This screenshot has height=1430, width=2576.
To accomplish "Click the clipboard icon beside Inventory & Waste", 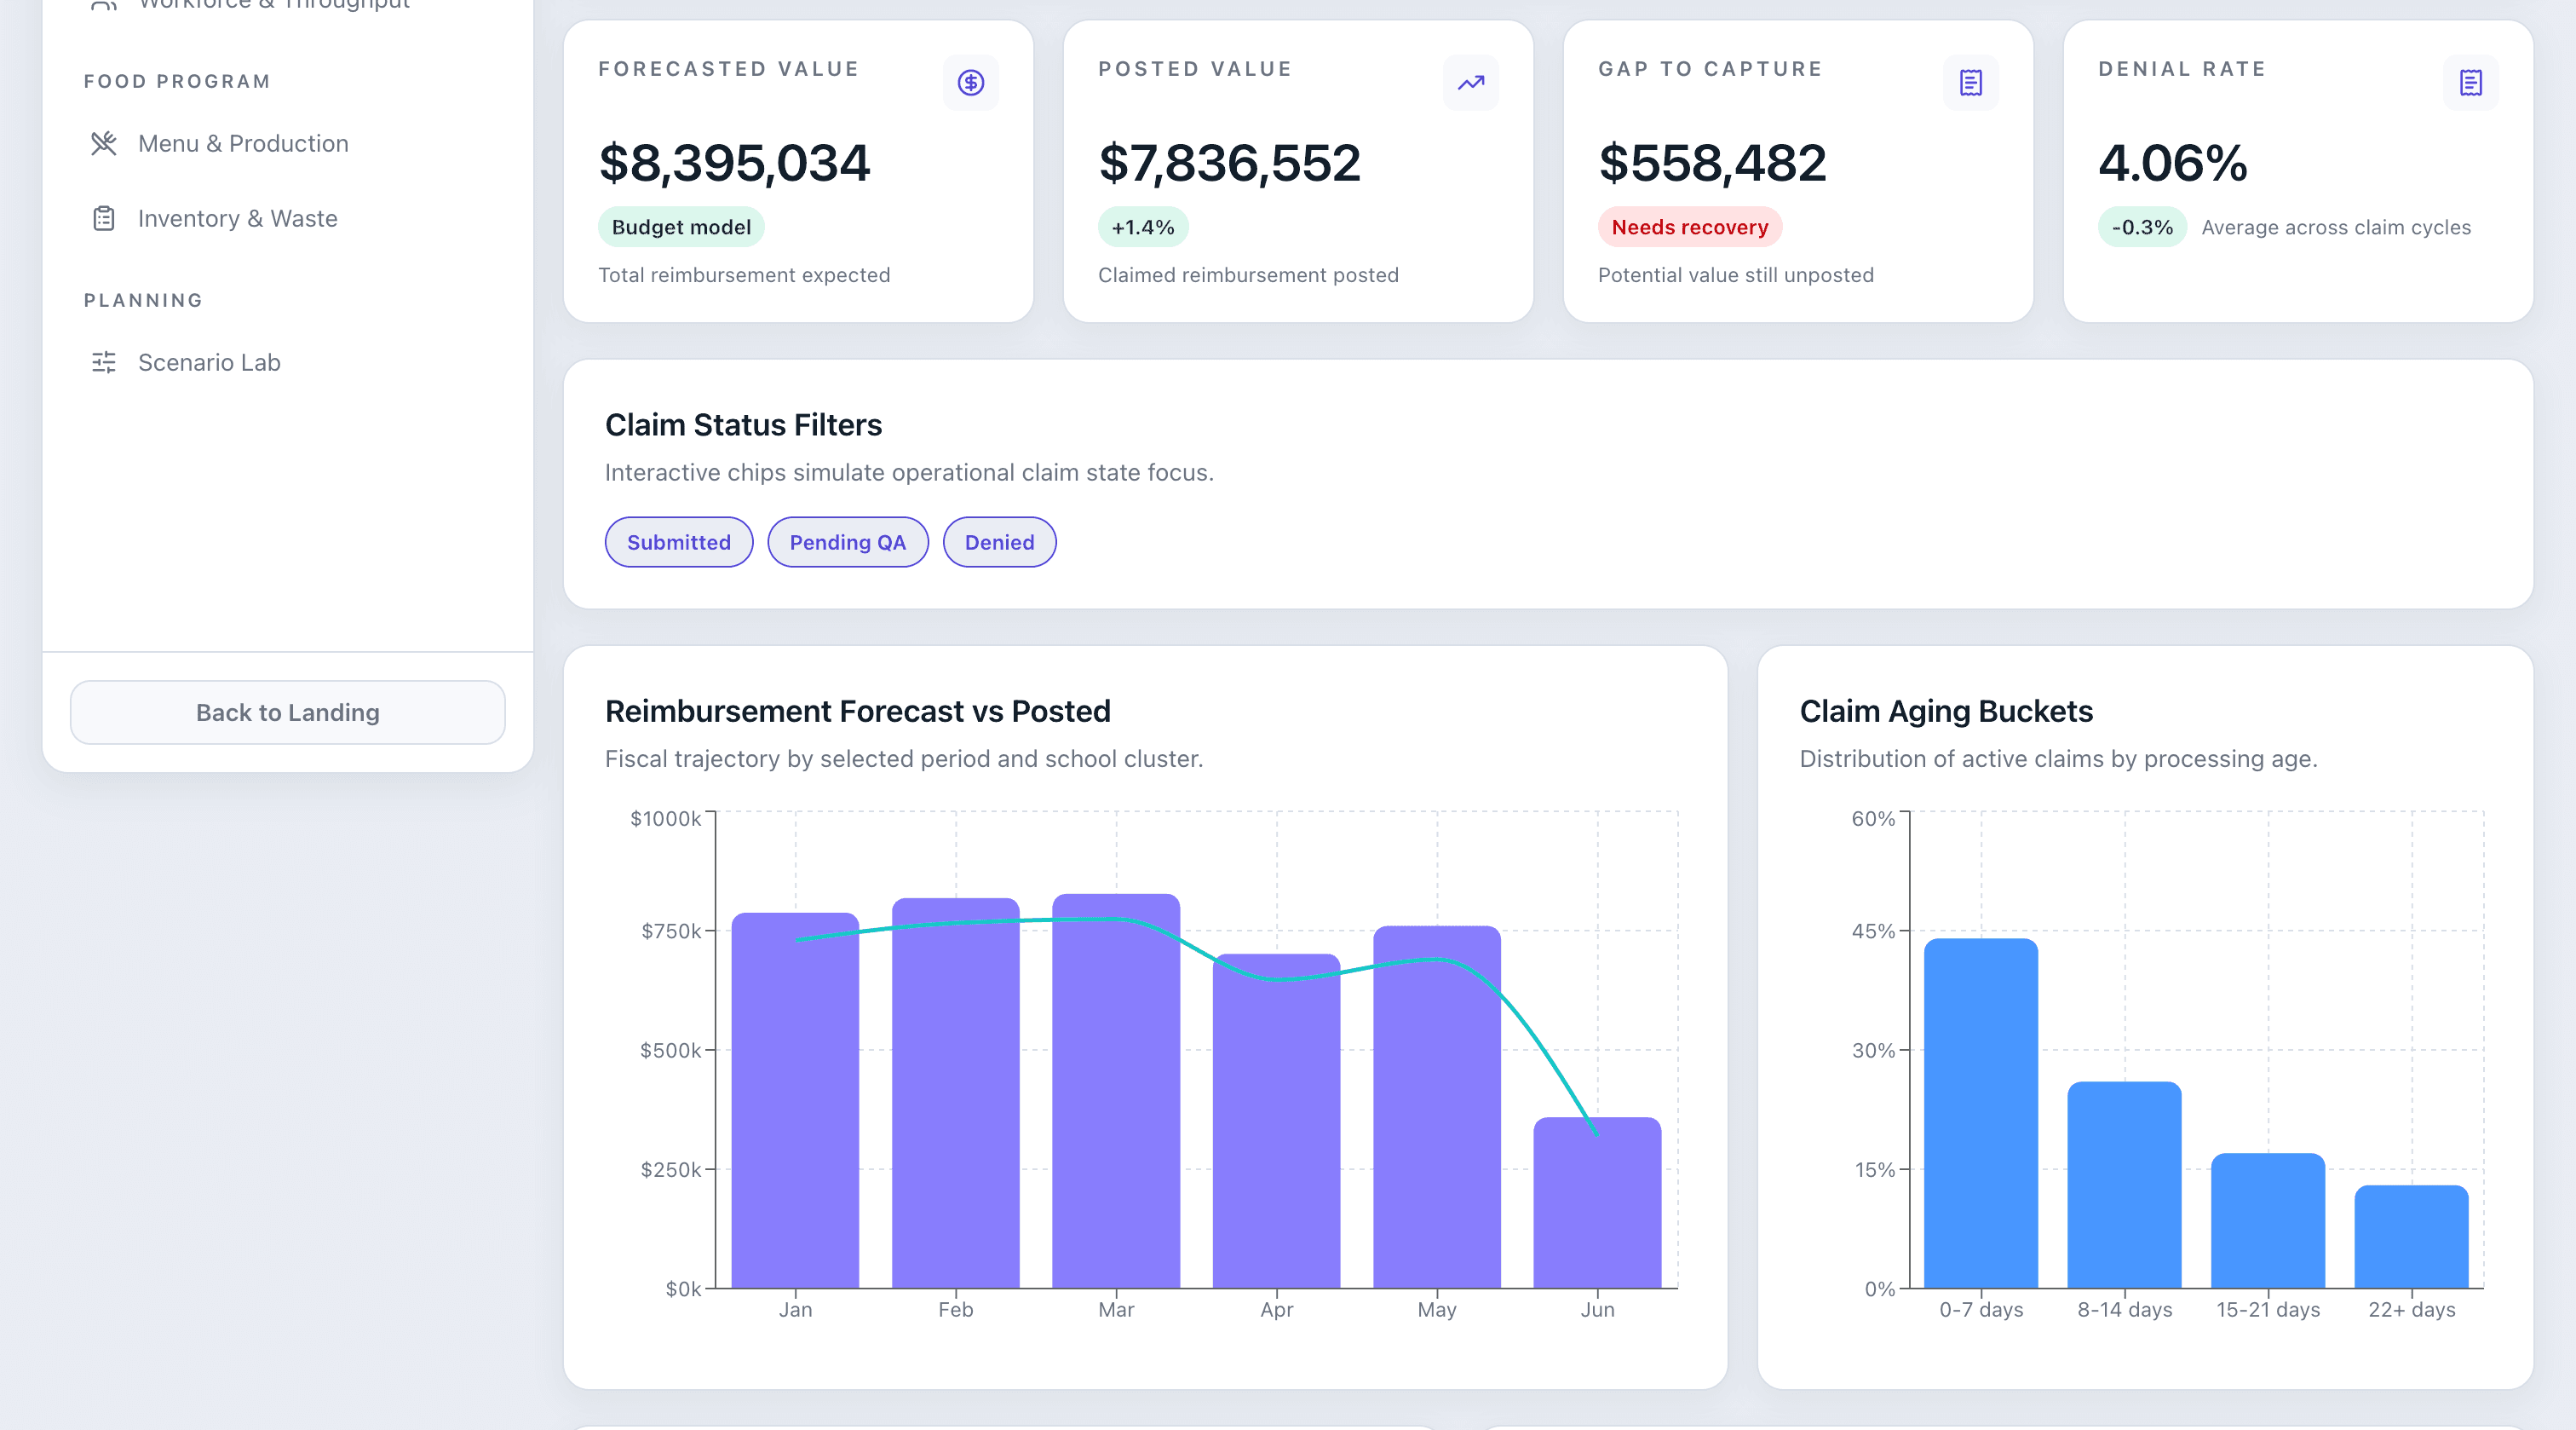I will [104, 218].
